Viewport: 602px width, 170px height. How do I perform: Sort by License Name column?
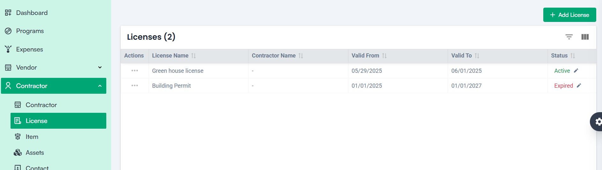tap(193, 56)
